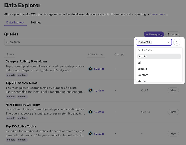Sort by the Created by column header

coord(96,54)
